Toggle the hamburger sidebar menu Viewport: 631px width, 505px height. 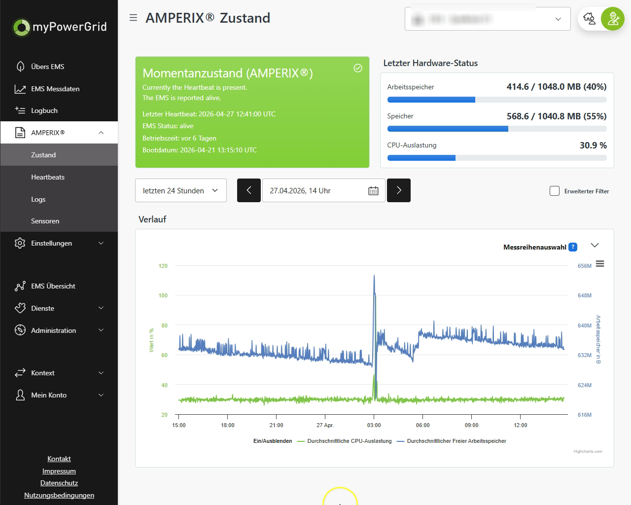point(133,18)
